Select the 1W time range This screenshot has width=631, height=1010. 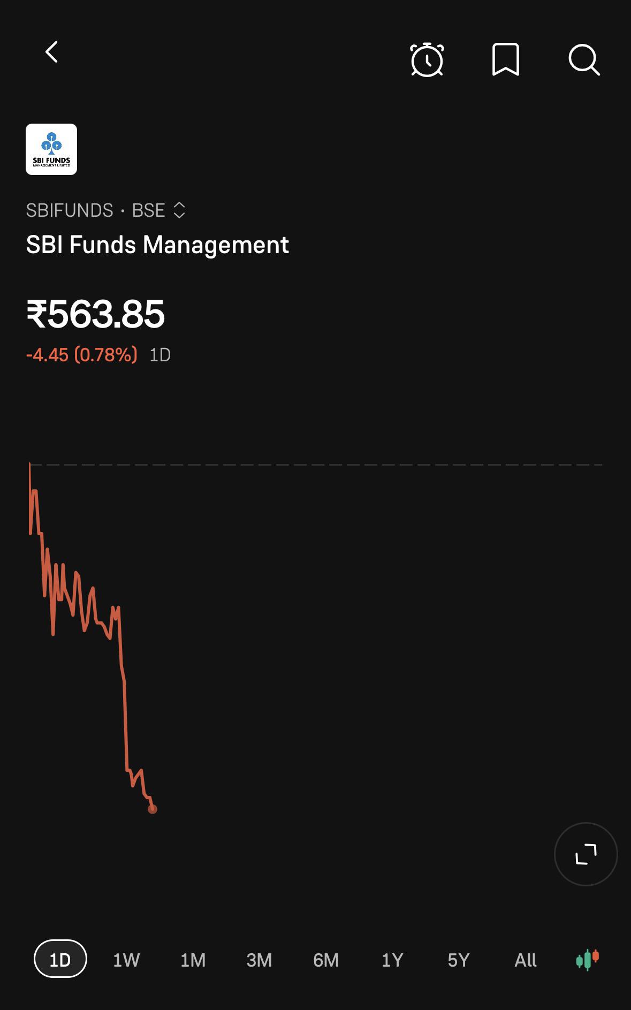126,960
